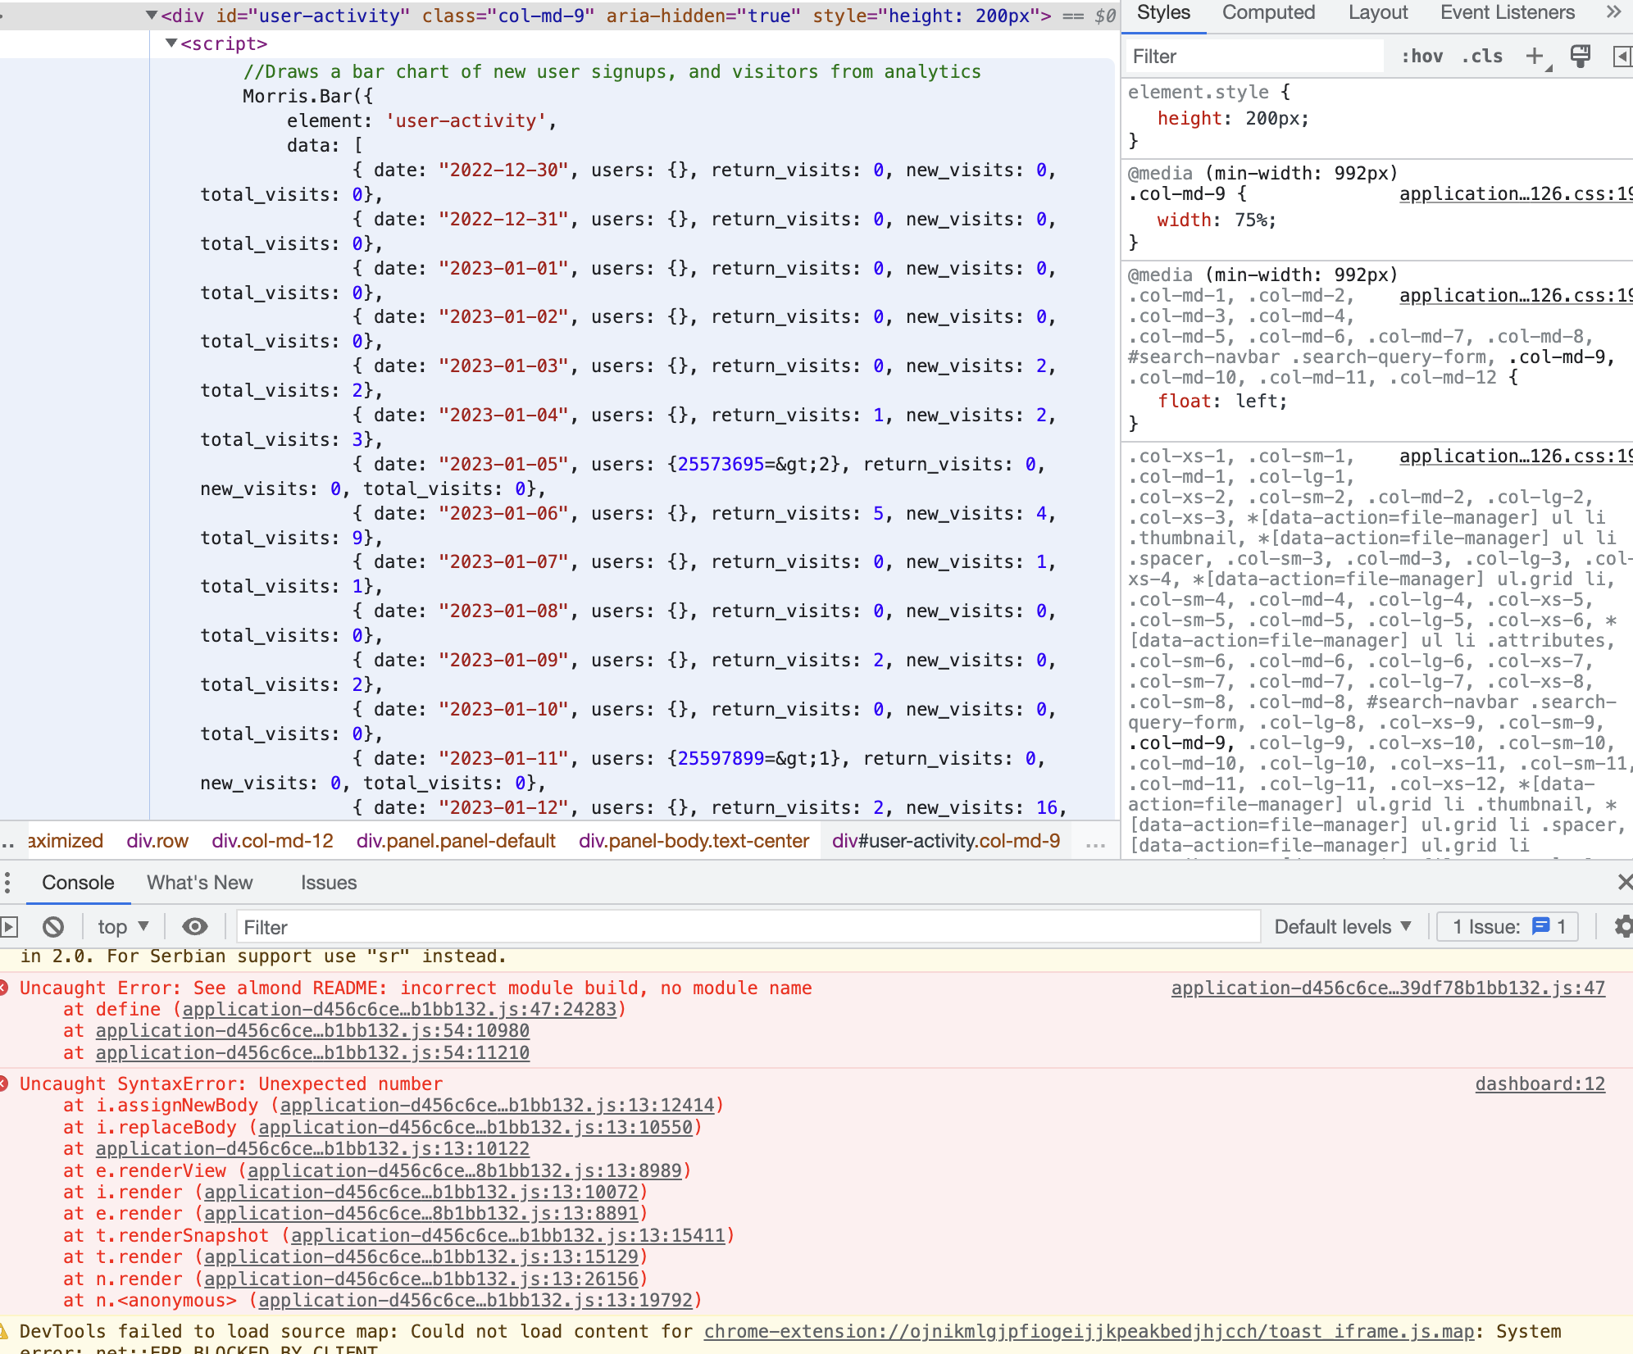
Task: Click the paintbrush icon in the Styles toolbar
Action: [1581, 56]
